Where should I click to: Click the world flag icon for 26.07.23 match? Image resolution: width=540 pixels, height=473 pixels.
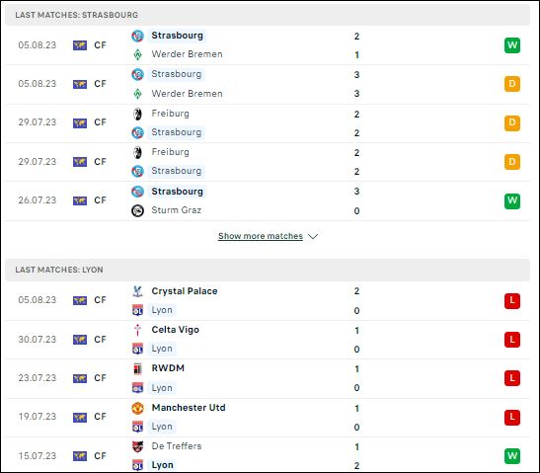[x=80, y=200]
